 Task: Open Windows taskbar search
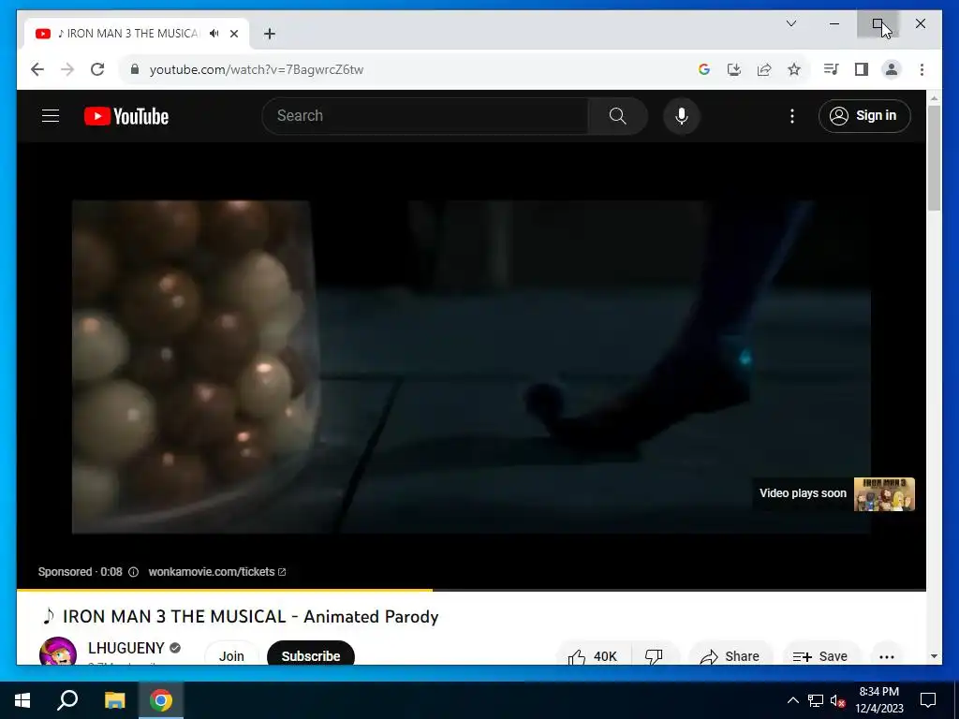[x=67, y=700]
